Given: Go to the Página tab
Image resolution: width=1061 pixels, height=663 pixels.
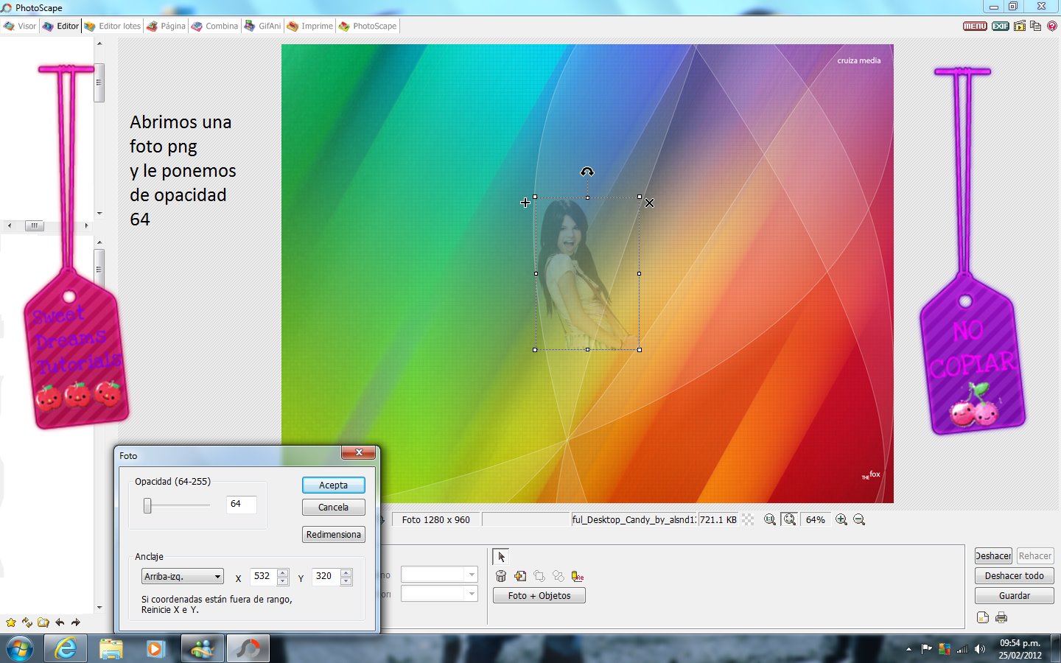Looking at the screenshot, I should click(x=166, y=26).
